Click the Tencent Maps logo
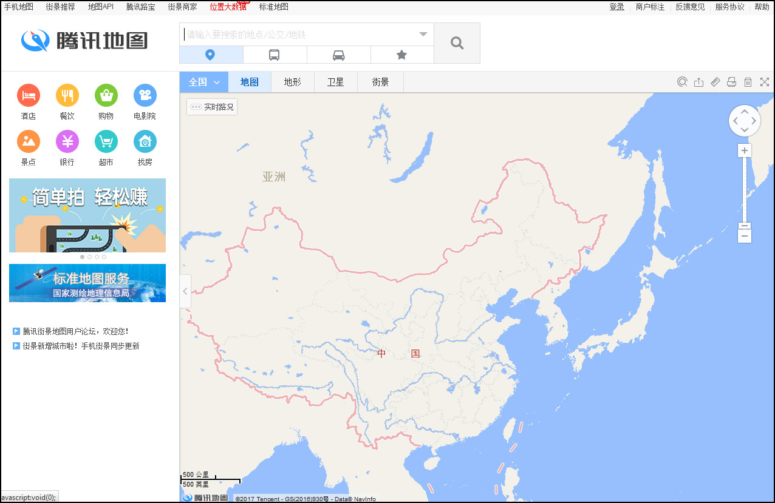The width and height of the screenshot is (775, 503). tap(84, 41)
